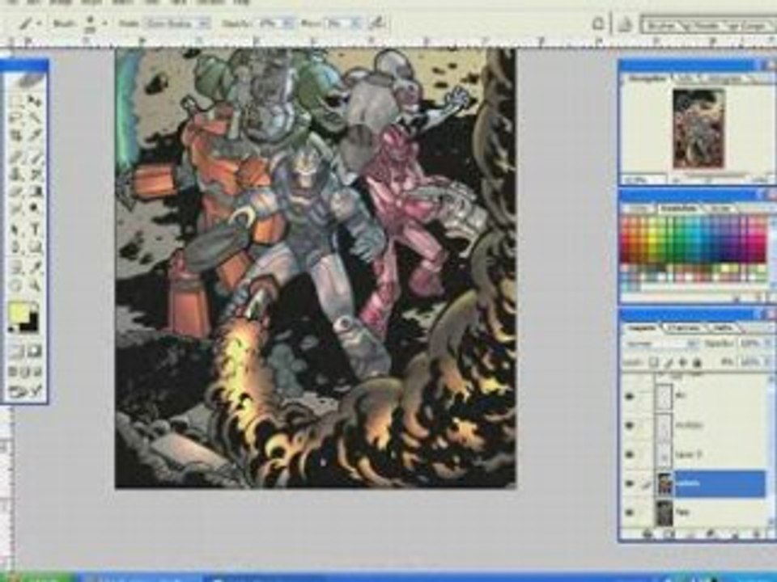Screen dimensions: 777x582
Task: Toggle lock all for layer
Action: (697, 363)
